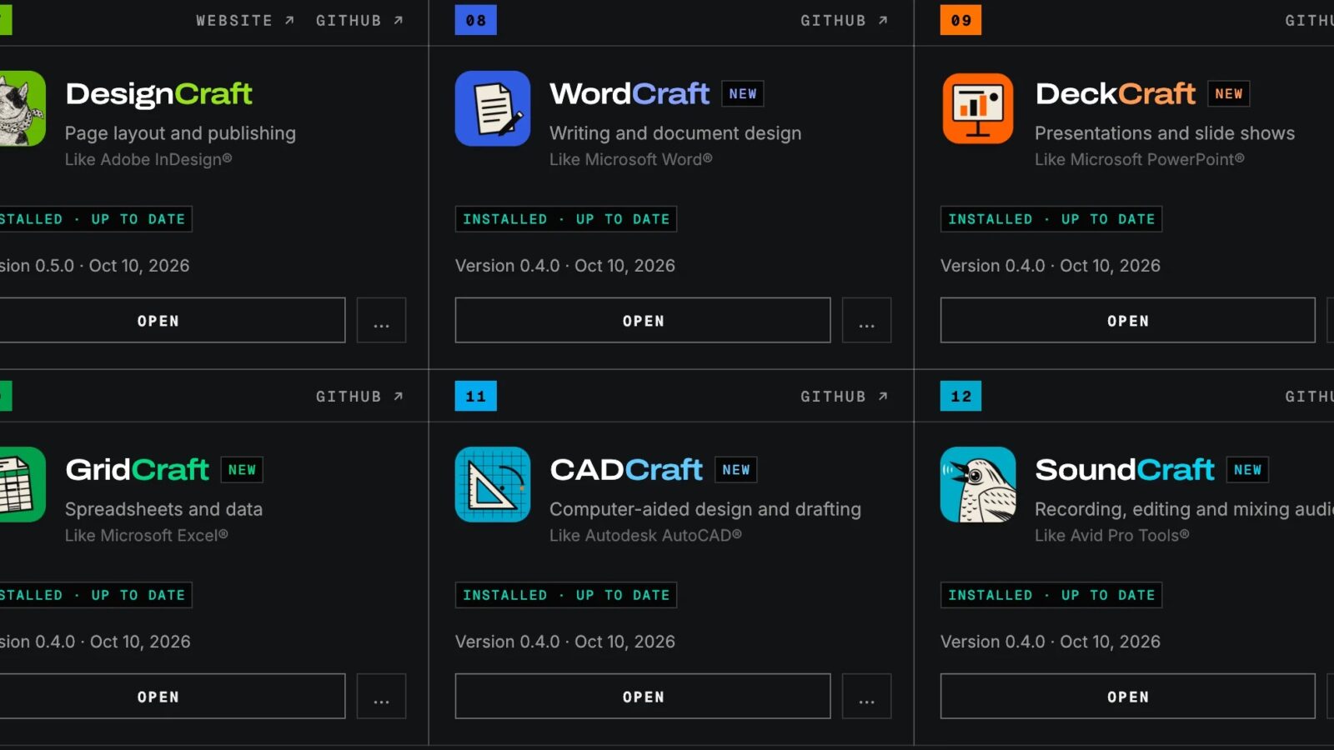Click the GridCraft spreadsheet icon
The height and width of the screenshot is (750, 1334).
[23, 484]
